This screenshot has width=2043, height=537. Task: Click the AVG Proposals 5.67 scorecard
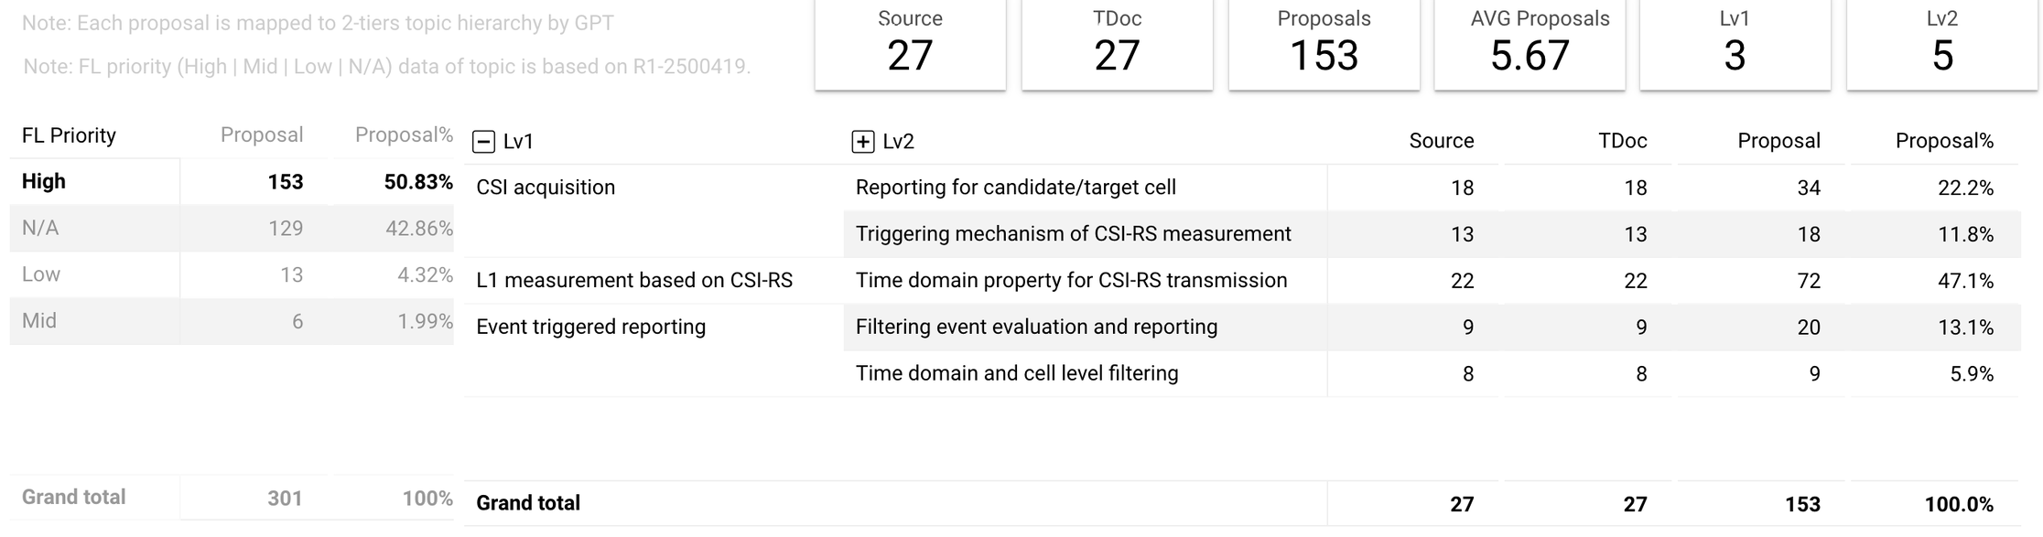(1530, 44)
